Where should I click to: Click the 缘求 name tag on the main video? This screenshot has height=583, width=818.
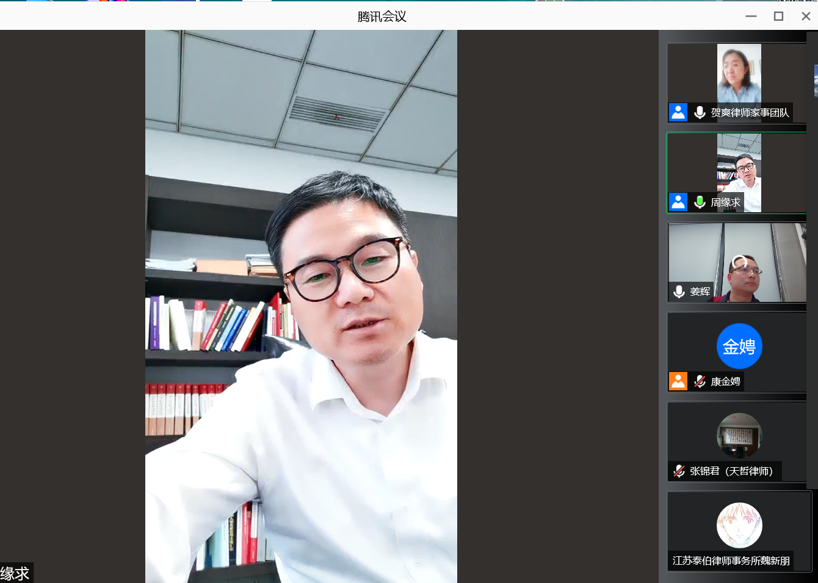coord(15,573)
